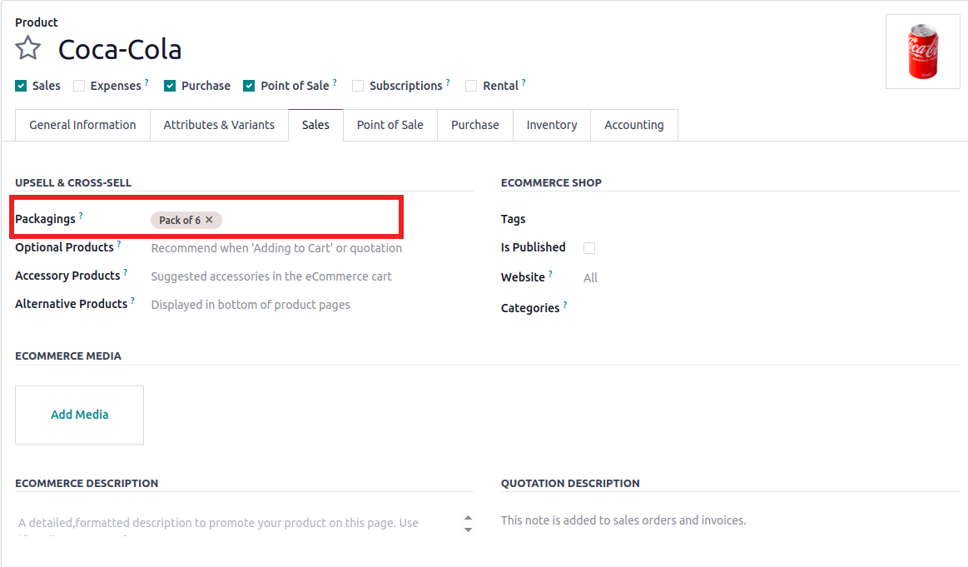Uncheck the Sales checkbox
The width and height of the screenshot is (968, 567).
click(x=21, y=86)
